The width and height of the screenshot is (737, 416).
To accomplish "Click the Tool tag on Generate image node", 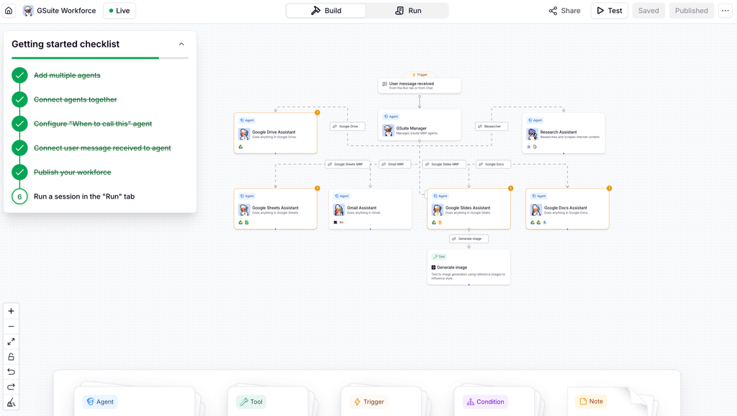I will pos(439,257).
